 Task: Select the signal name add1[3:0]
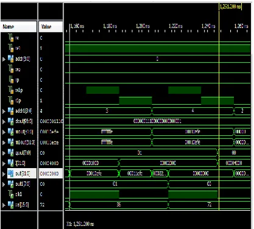point(24,111)
